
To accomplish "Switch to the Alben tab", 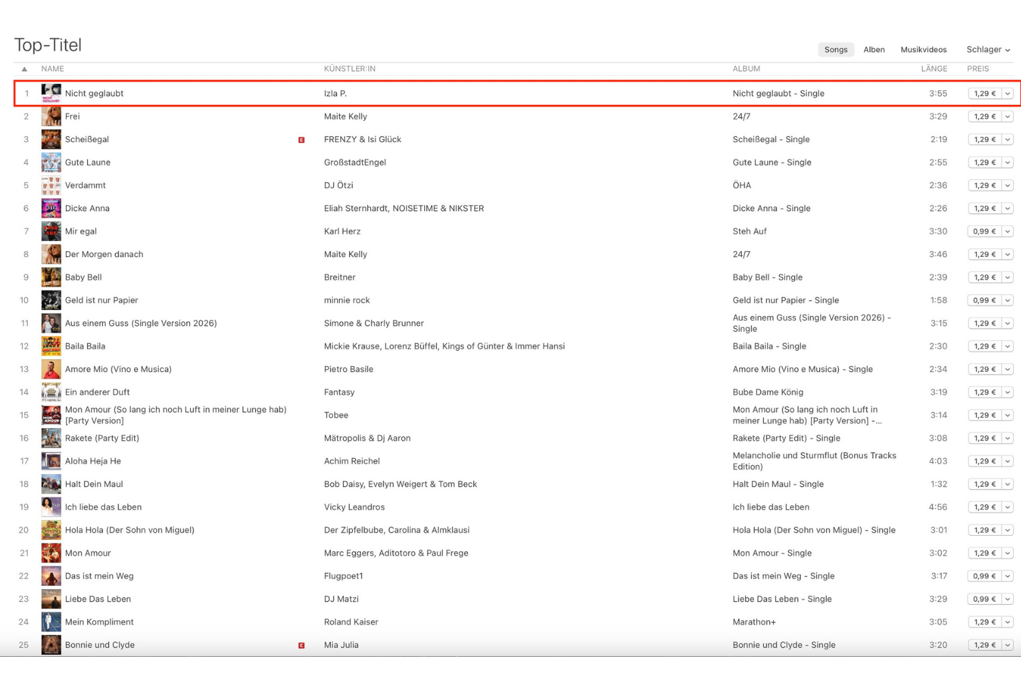I will pos(873,50).
